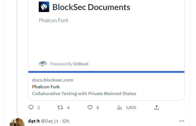
Task: Like the tweet with the heart icon
Action: [90, 108]
